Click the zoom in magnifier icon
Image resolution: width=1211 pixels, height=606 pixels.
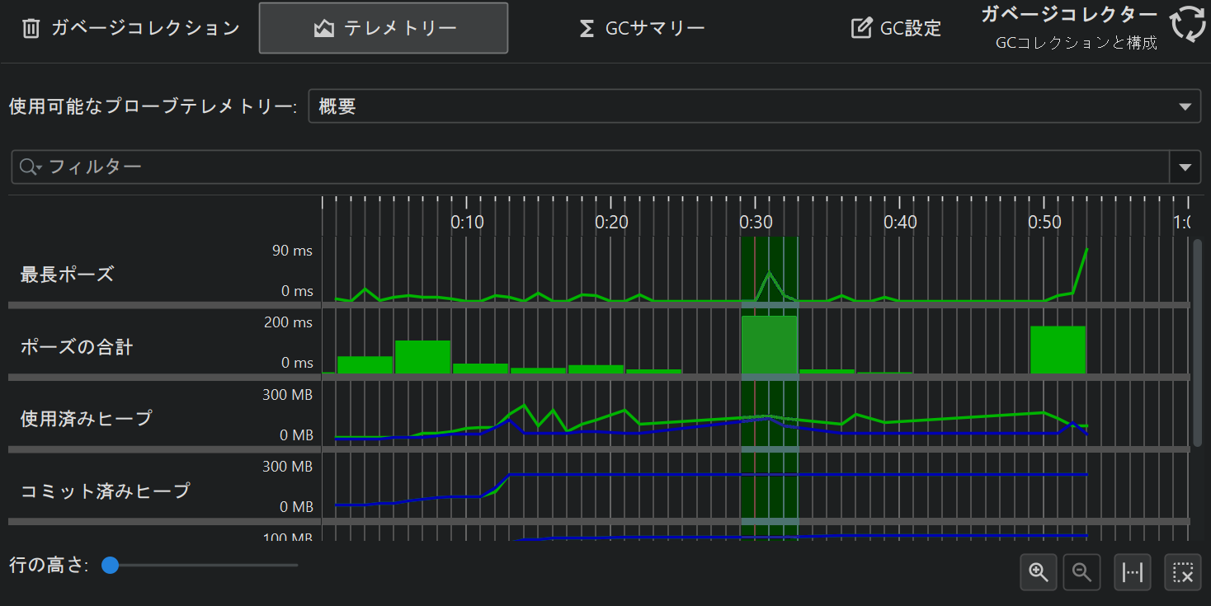click(x=1039, y=572)
